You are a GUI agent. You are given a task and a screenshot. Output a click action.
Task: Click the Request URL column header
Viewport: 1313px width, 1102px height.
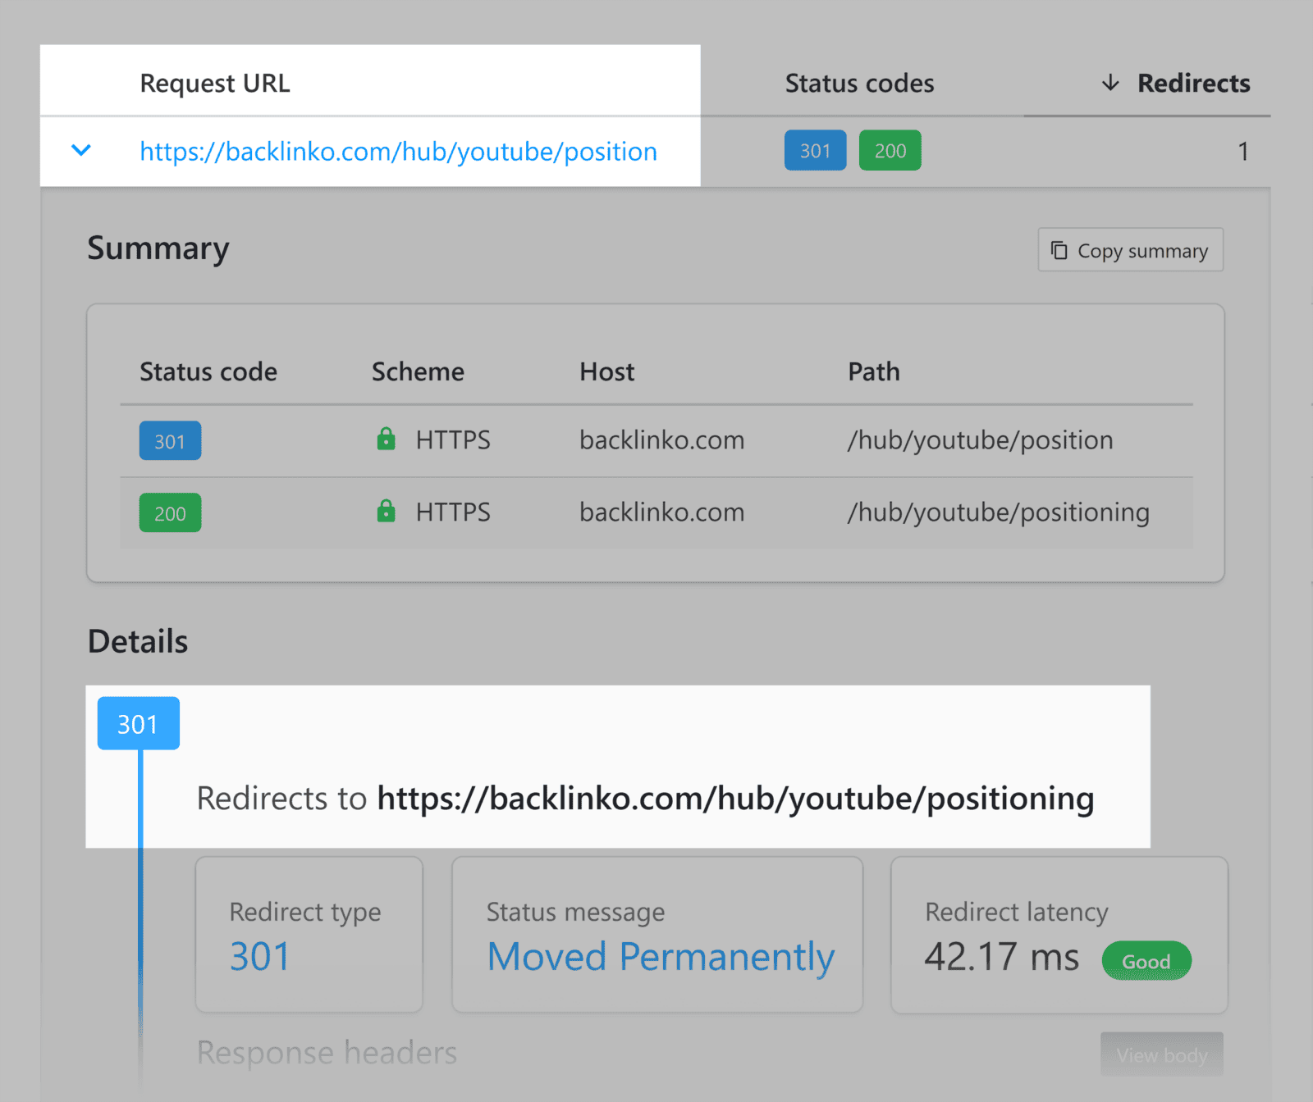pos(214,82)
